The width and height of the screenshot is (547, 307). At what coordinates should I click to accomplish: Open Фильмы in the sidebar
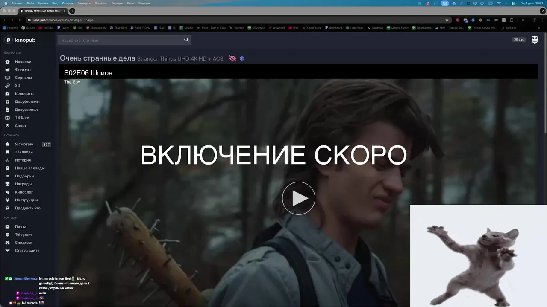point(23,70)
